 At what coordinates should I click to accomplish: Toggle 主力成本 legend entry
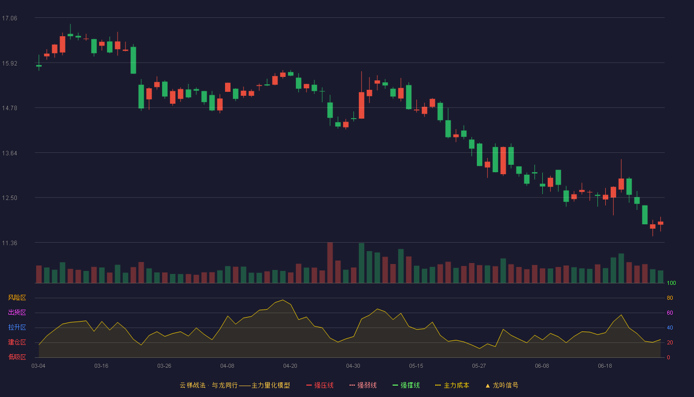tap(452, 385)
